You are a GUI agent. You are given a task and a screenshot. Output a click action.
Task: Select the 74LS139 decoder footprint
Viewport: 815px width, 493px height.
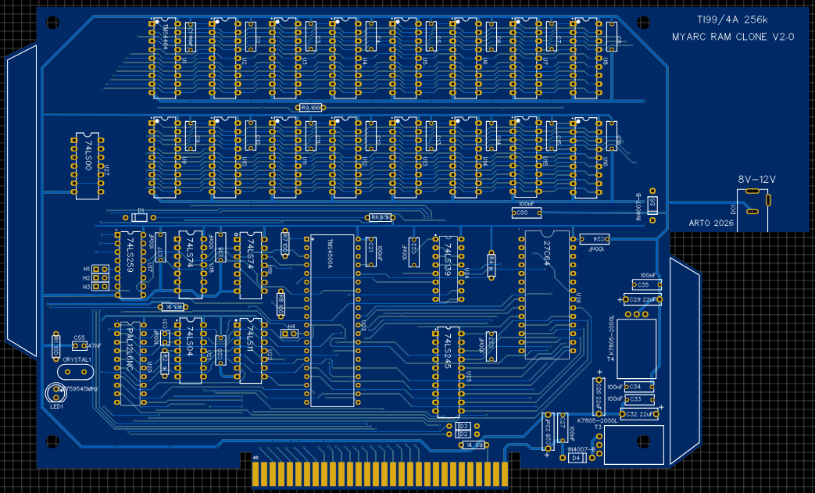pos(448,268)
